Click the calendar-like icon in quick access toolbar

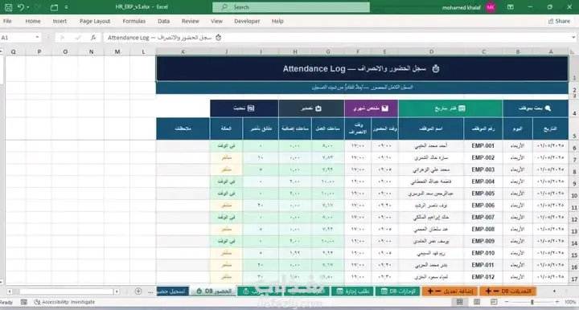point(54,7)
